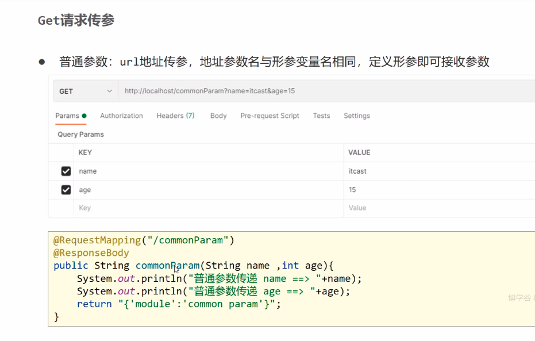Uncheck the name parameter checkbox
The image size is (535, 341).
(x=66, y=171)
